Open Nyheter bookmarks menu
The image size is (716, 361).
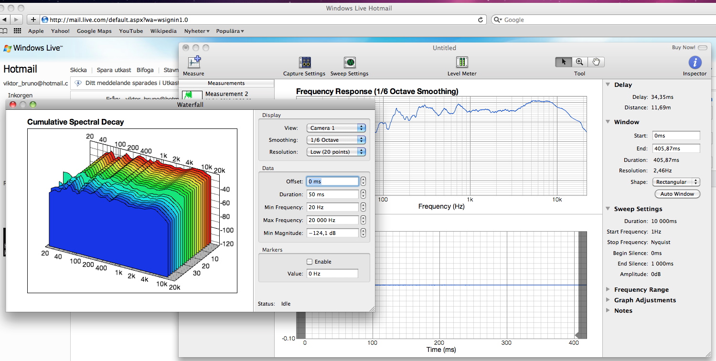[x=197, y=31]
